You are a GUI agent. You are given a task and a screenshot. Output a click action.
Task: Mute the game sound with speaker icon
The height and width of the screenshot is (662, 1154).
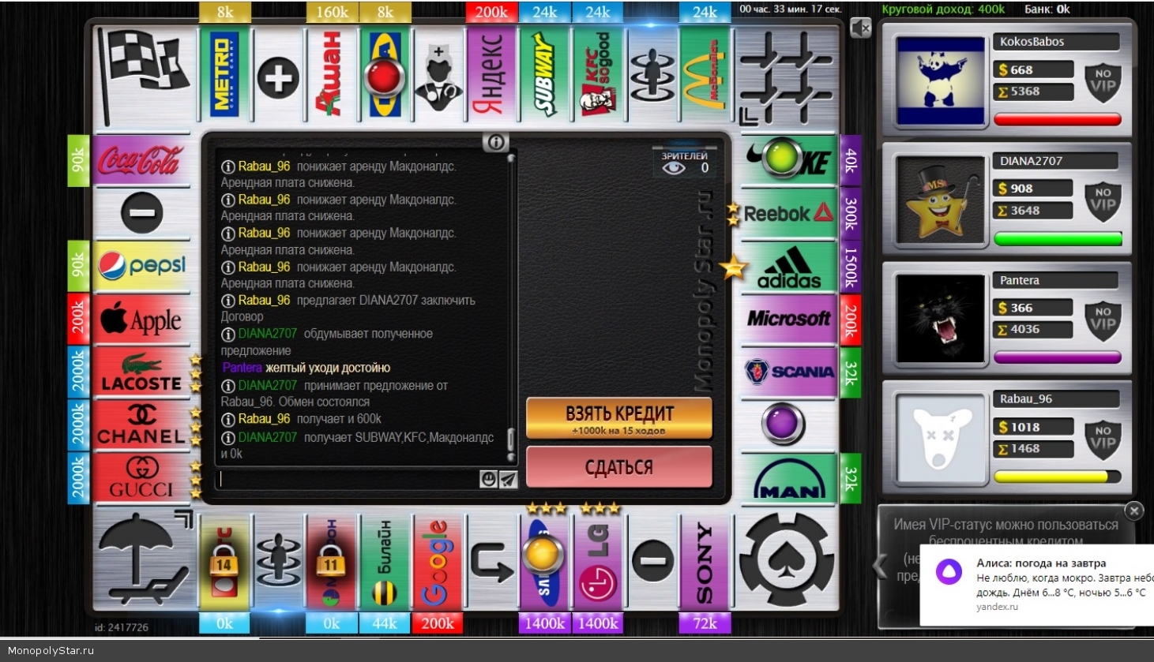[x=861, y=28]
